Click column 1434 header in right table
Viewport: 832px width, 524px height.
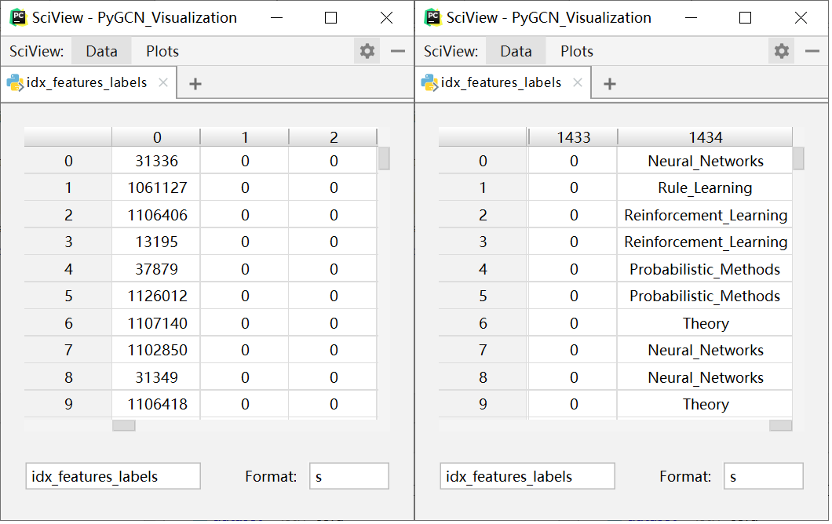(705, 137)
